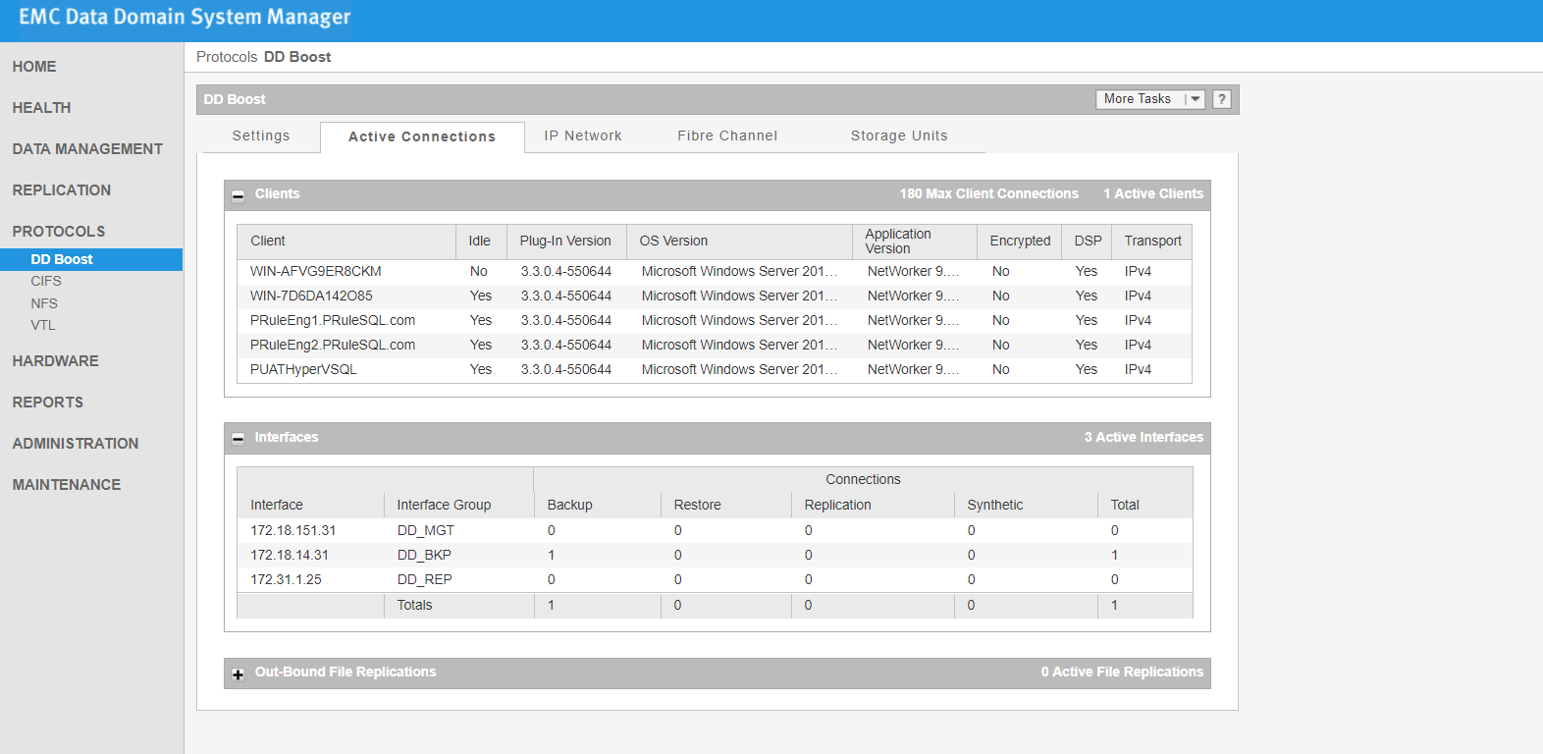Click interface 172.18.151.31
Viewport: 1543px width, 754px height.
(293, 531)
